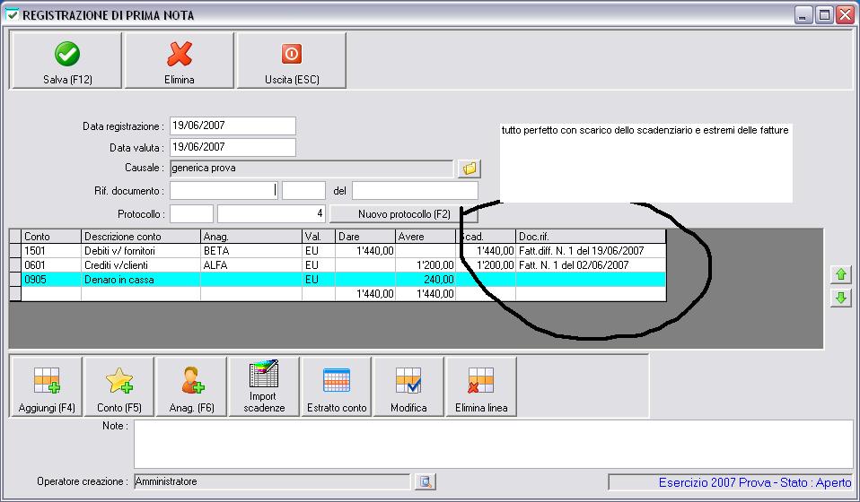The image size is (860, 502).
Task: Click the Data registrazione field
Action: (233, 125)
